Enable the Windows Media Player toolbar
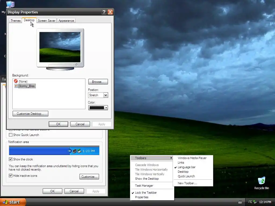Image resolution: width=275 pixels, height=206 pixels. (193, 158)
